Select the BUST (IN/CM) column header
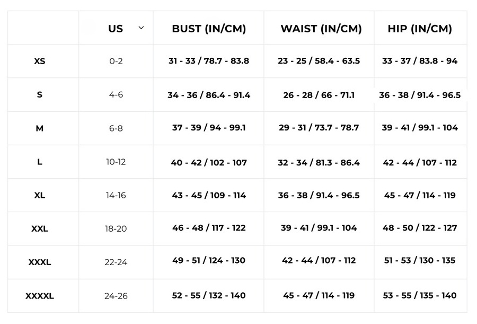 [209, 29]
